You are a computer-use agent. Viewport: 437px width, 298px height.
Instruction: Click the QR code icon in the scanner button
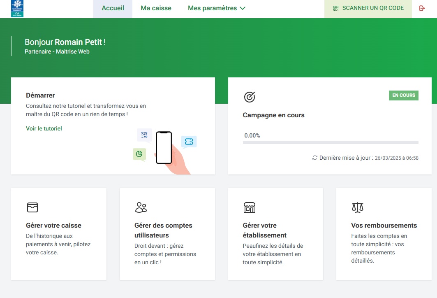pos(336,8)
